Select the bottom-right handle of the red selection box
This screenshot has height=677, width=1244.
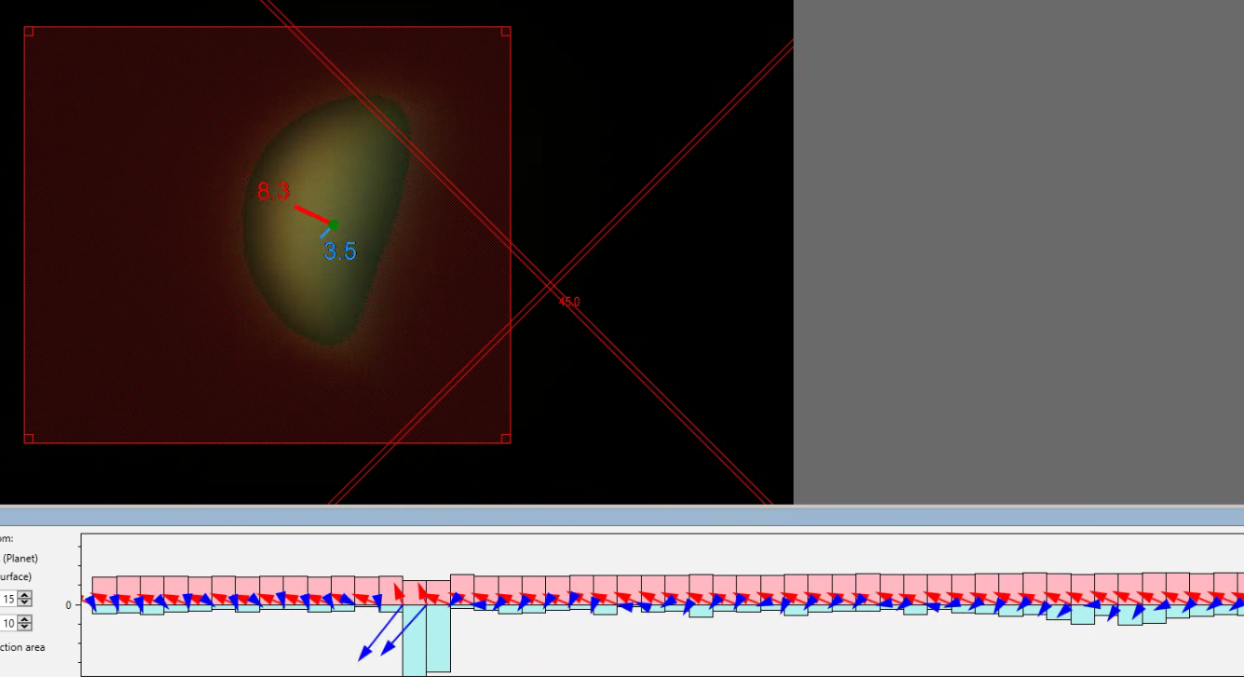(x=506, y=439)
